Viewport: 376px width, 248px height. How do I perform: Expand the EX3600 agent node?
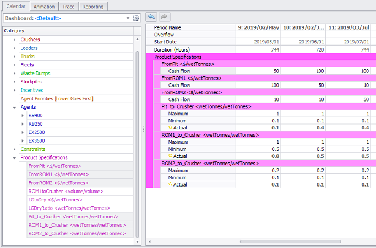[x=23, y=141]
